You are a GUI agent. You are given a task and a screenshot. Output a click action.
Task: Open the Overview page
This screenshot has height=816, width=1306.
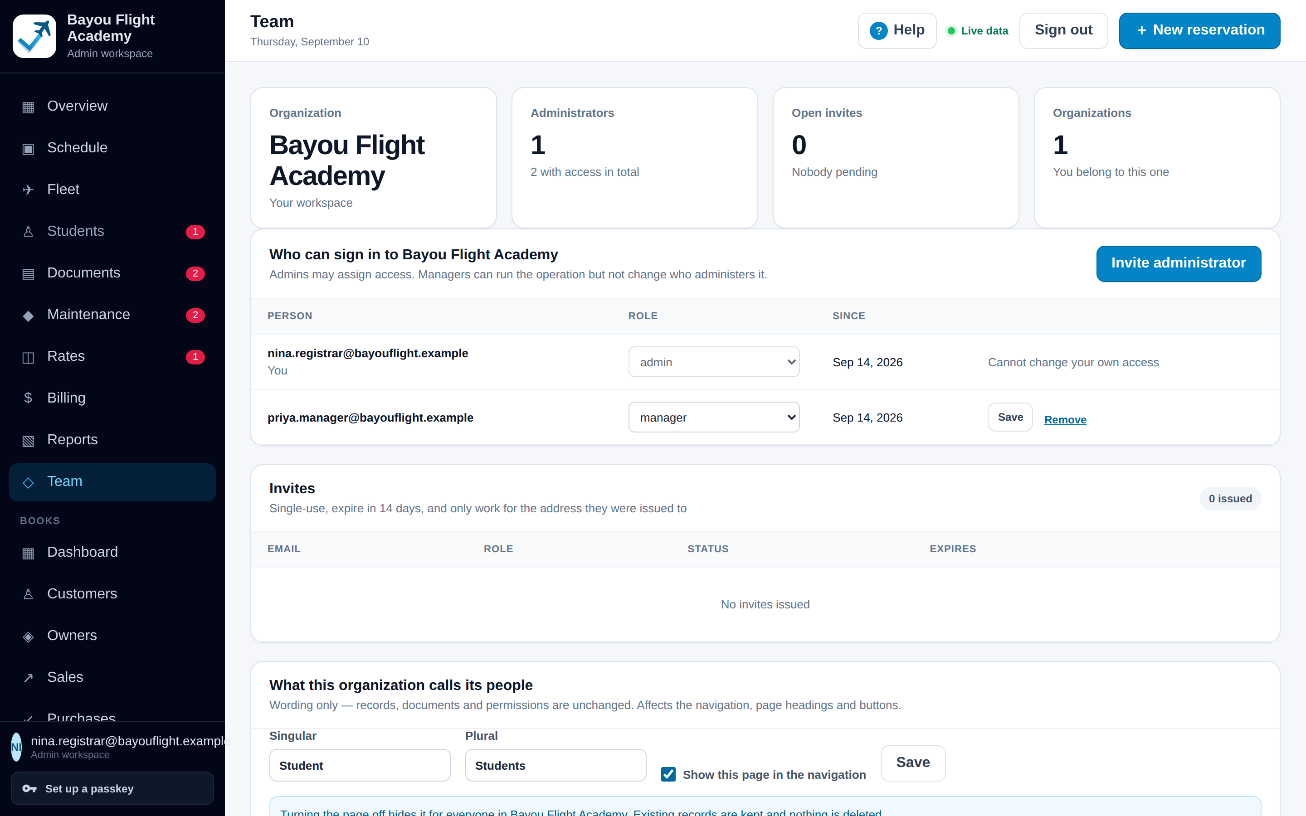(112, 107)
